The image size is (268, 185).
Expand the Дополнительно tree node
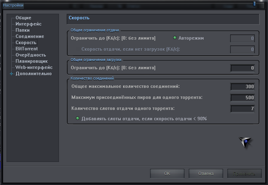[x=11, y=74]
